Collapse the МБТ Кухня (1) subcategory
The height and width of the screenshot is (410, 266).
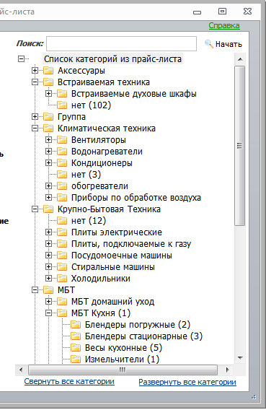(48, 313)
